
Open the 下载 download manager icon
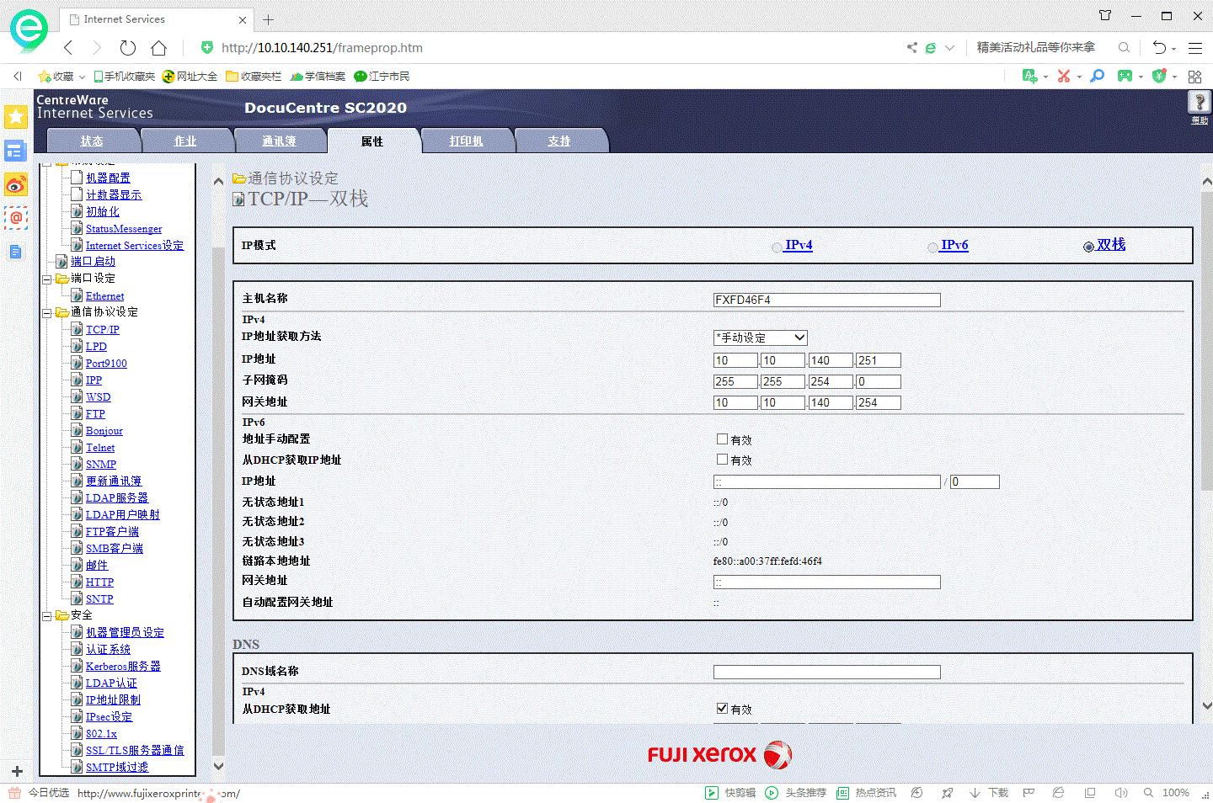point(991,792)
